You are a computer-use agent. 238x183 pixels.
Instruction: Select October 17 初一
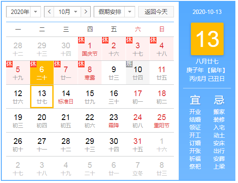[x=138, y=97]
